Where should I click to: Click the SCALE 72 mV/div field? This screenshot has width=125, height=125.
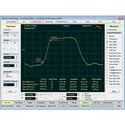(9, 57)
